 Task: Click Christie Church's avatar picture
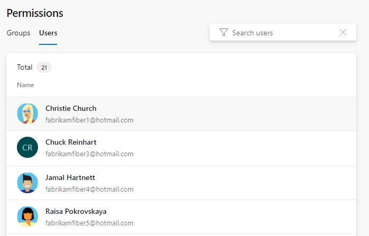tap(27, 114)
